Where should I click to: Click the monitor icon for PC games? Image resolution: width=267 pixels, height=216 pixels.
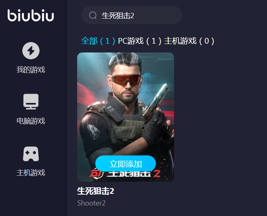tap(31, 102)
